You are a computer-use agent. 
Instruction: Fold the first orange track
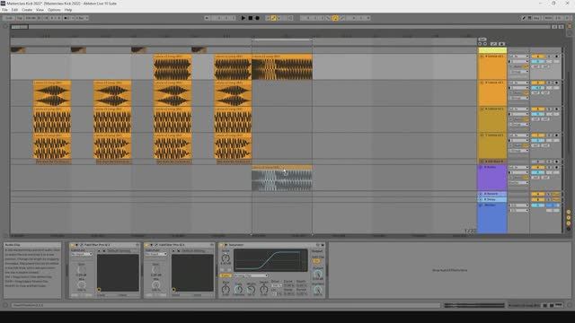pos(482,57)
